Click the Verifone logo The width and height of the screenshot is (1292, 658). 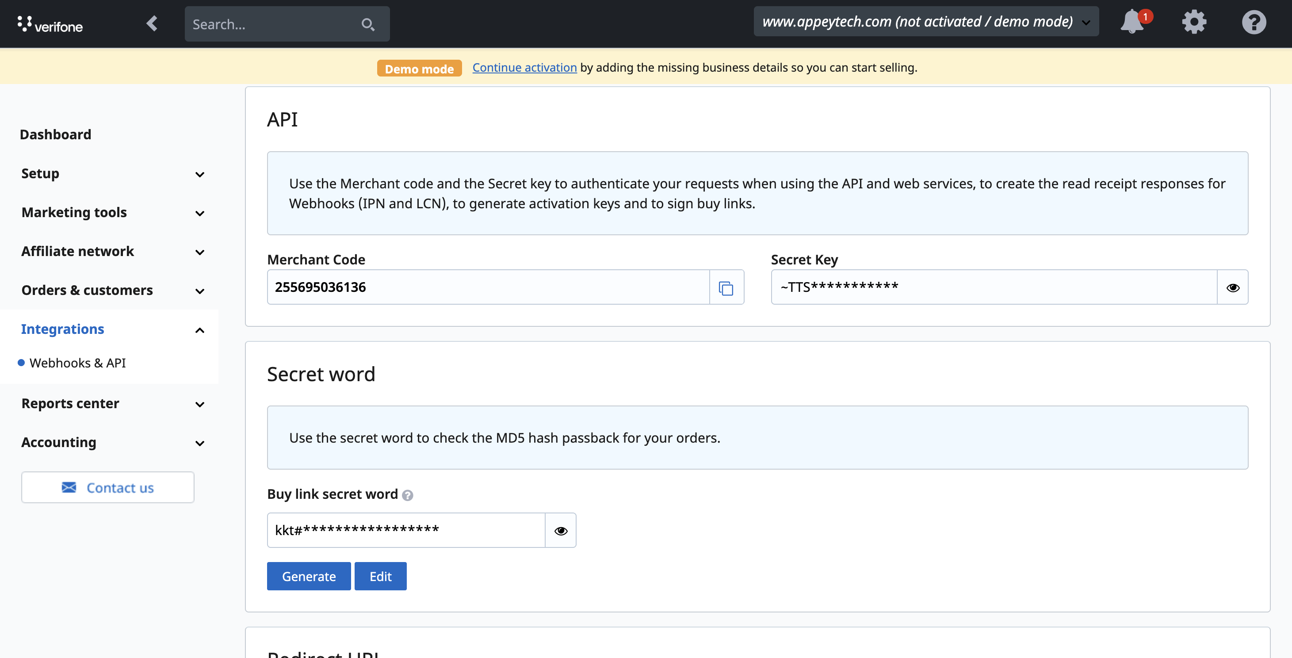[x=50, y=24]
